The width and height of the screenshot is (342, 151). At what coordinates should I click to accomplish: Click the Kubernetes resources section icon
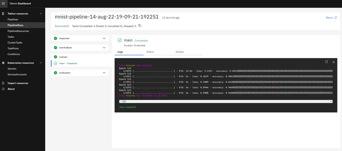tap(3, 63)
